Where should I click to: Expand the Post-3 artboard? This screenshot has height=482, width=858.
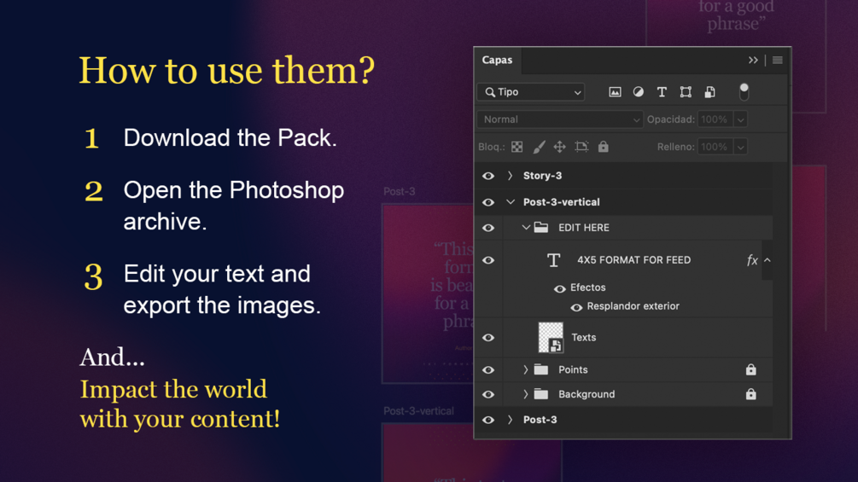[510, 420]
